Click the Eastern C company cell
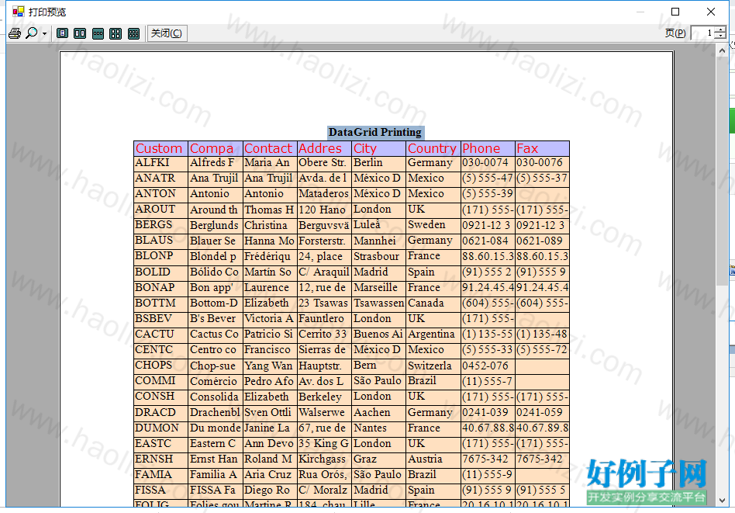Viewport: 735px width, 513px height. click(x=216, y=443)
